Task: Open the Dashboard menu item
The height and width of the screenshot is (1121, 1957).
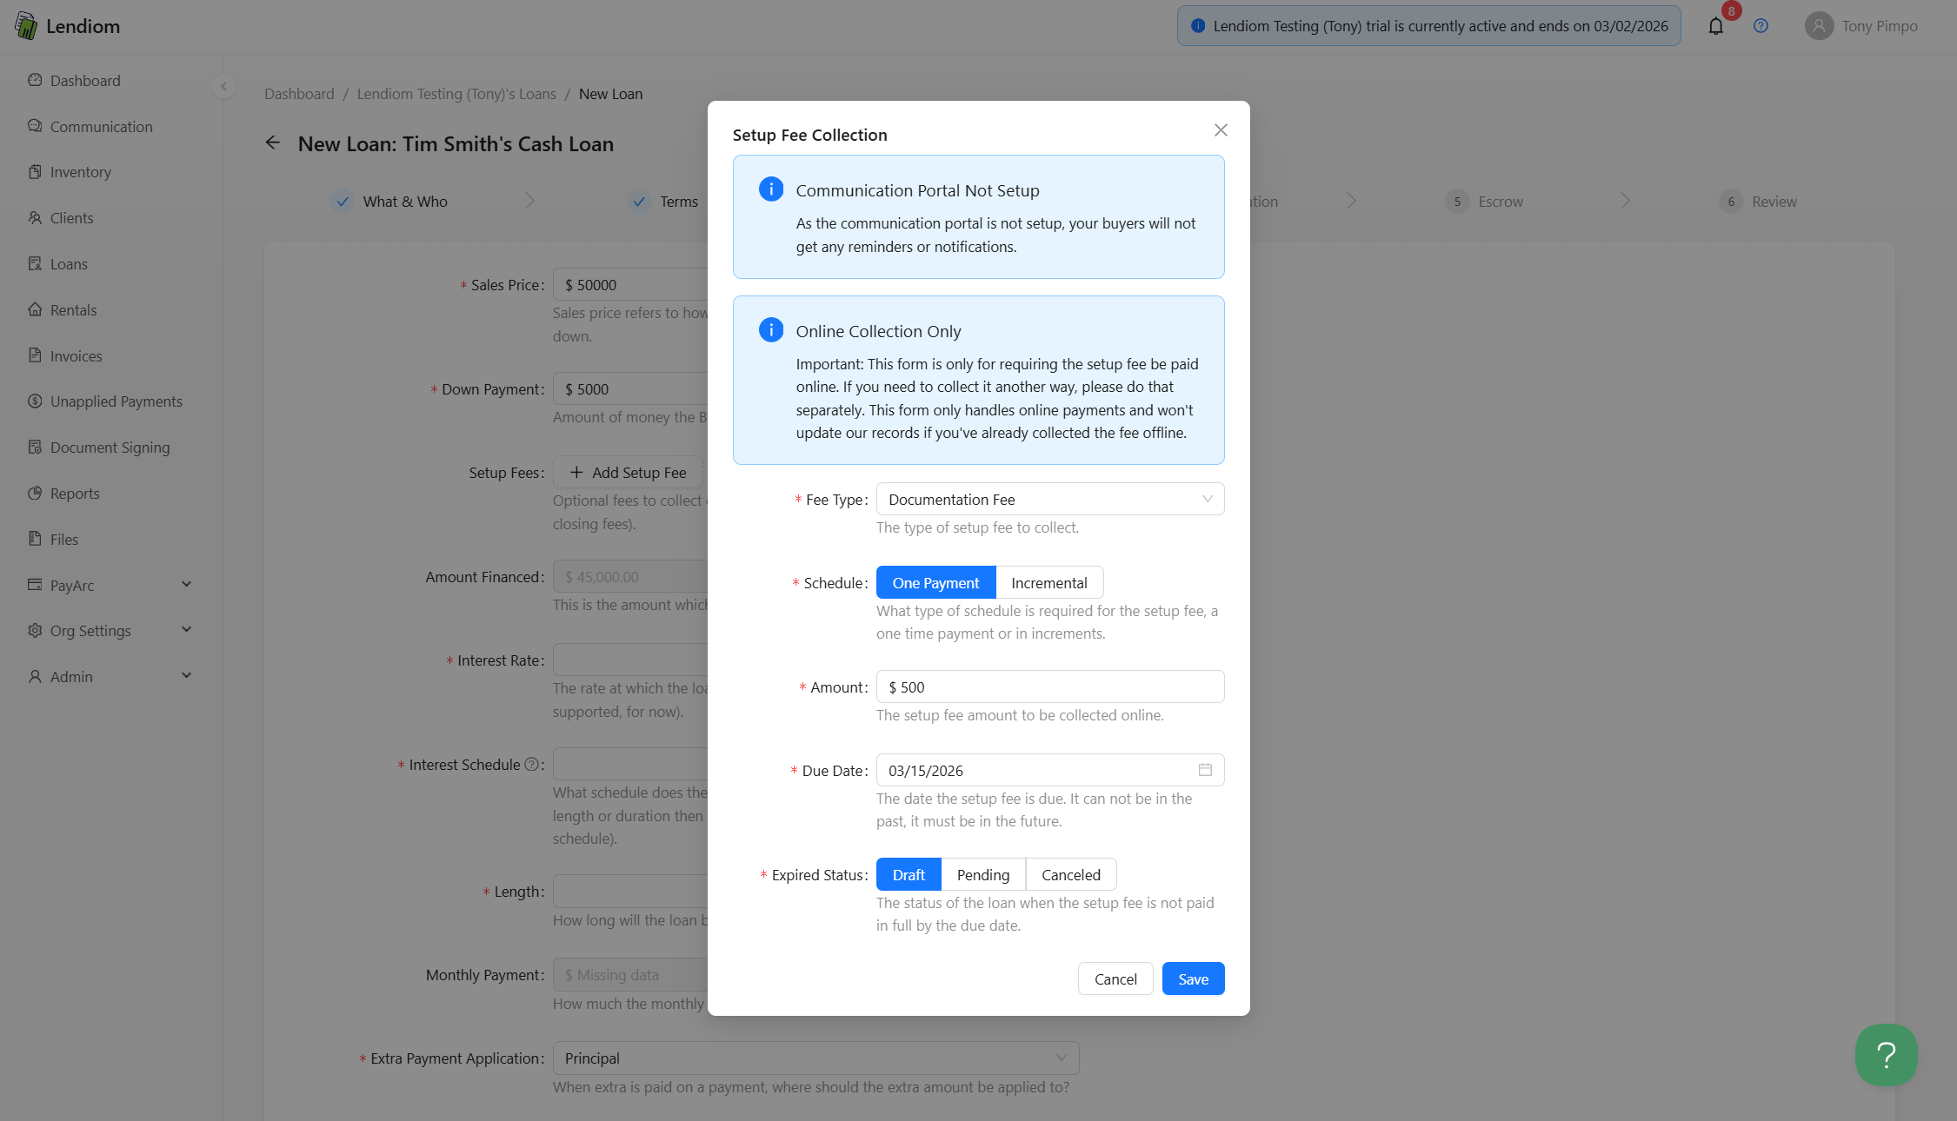Action: click(x=111, y=81)
